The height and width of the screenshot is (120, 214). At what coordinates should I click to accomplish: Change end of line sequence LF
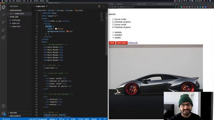68,119
